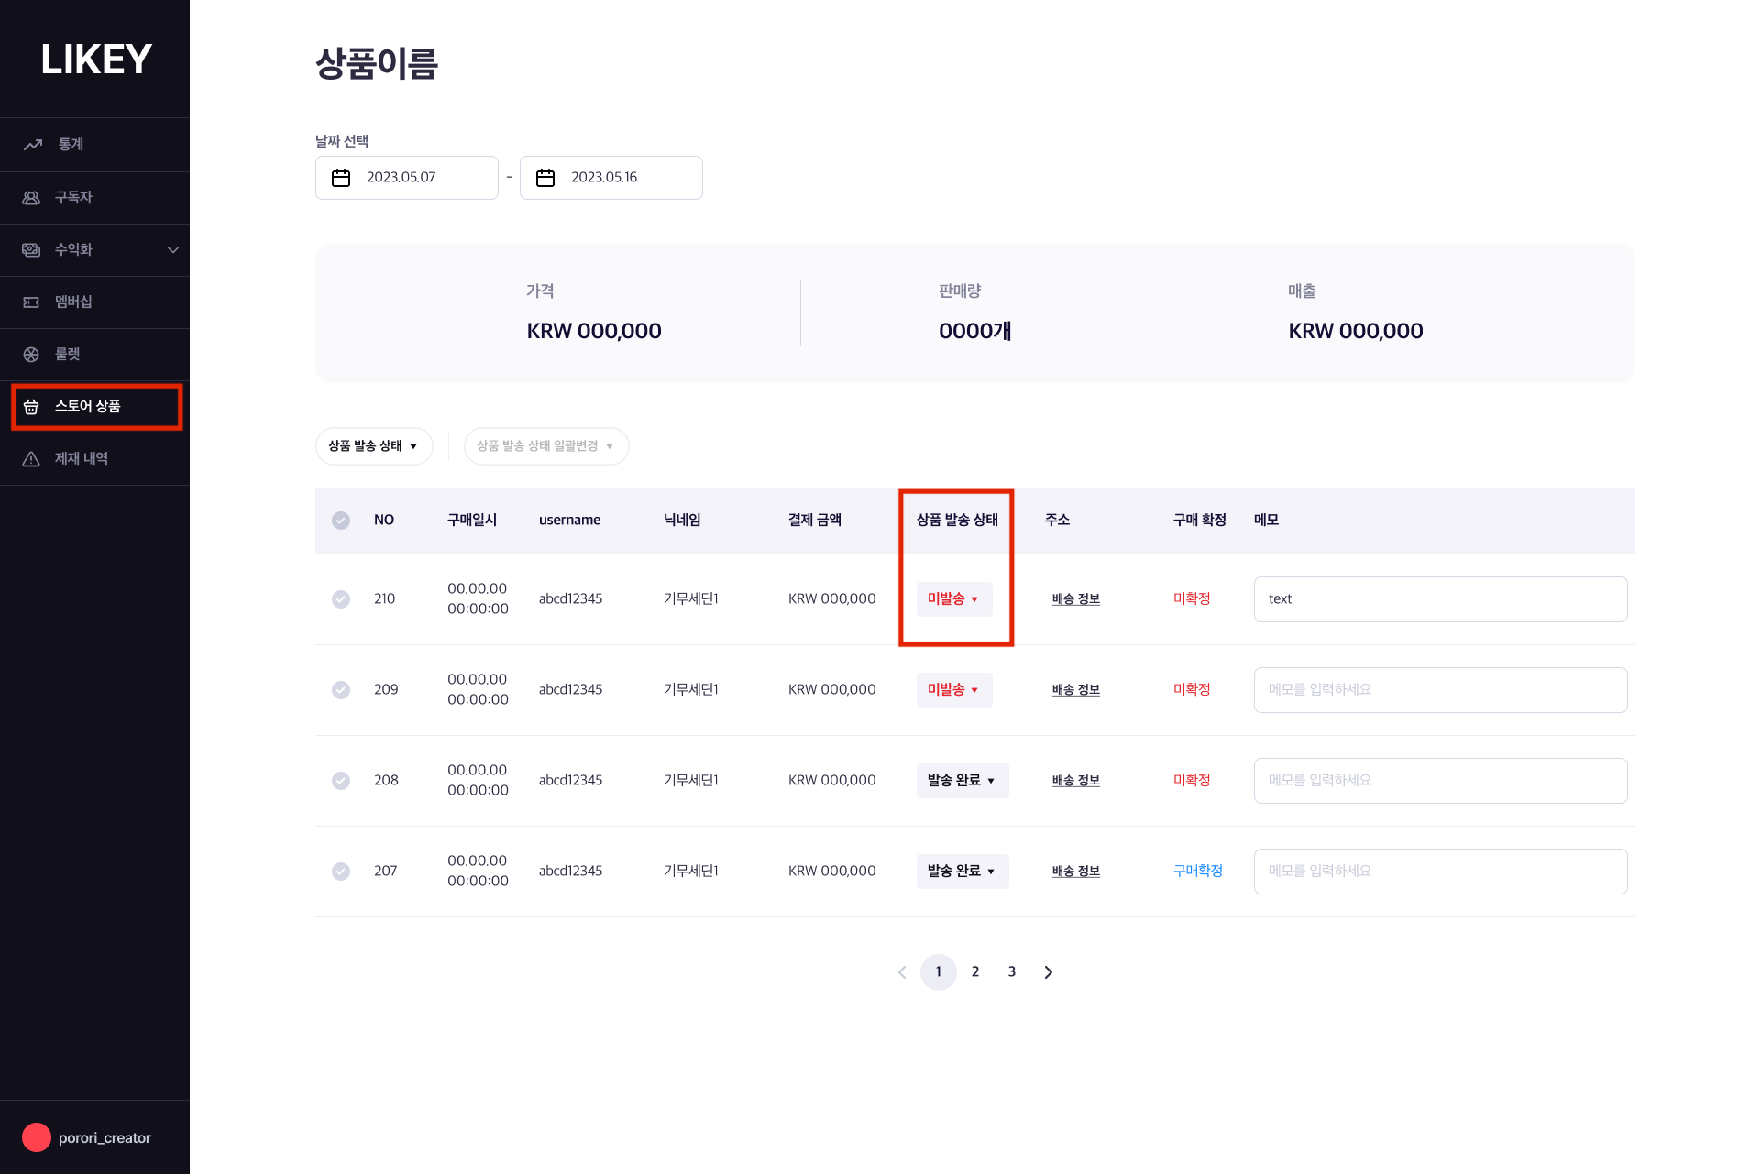Click the roulette wheel icon

click(31, 355)
